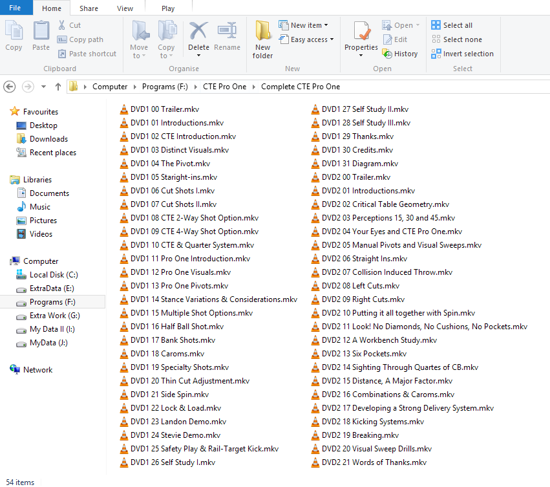This screenshot has width=550, height=487.
Task: Open the File menu tab
Action: [x=15, y=8]
